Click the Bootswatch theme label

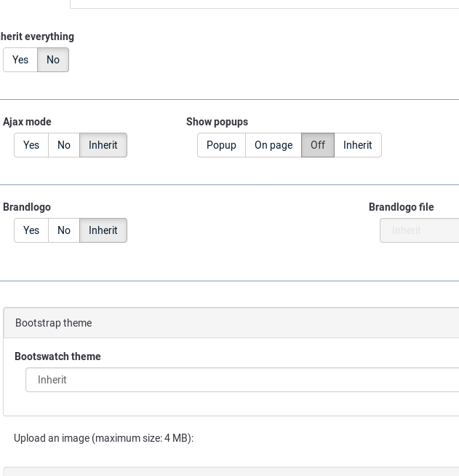(57, 356)
